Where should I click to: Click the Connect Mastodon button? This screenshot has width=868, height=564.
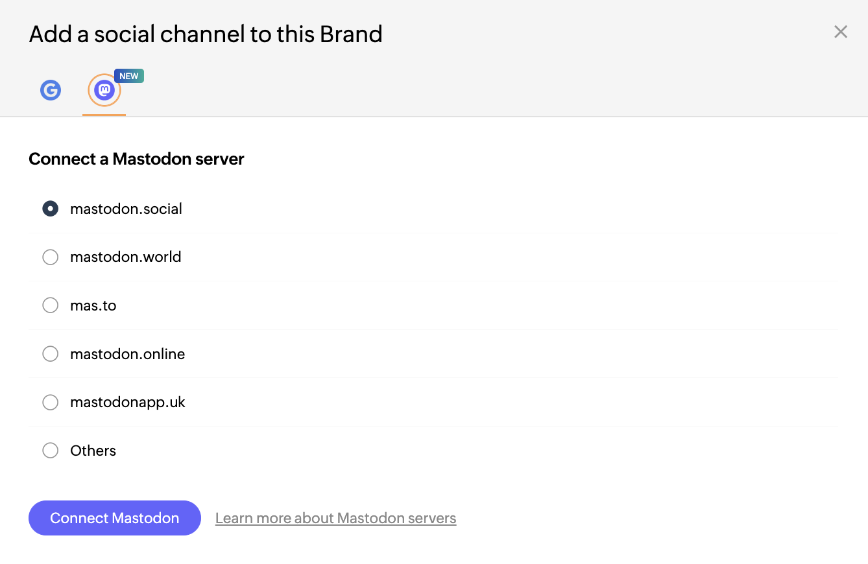[x=115, y=518]
